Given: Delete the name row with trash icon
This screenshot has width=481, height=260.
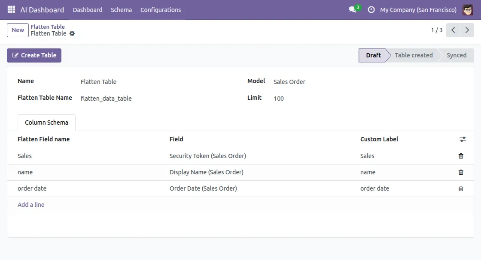Looking at the screenshot, I should (461, 172).
